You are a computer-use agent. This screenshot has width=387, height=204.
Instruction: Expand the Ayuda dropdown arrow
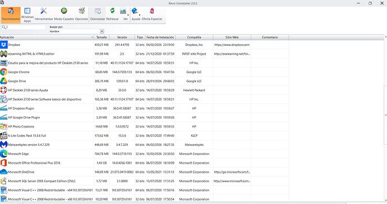140,15
